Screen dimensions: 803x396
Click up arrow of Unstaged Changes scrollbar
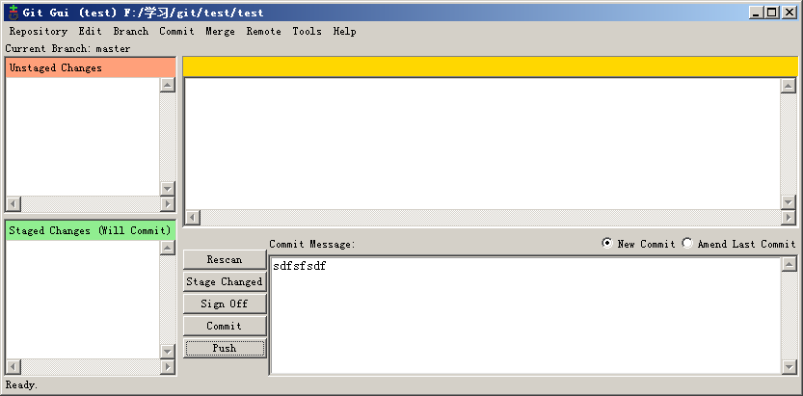click(x=168, y=85)
